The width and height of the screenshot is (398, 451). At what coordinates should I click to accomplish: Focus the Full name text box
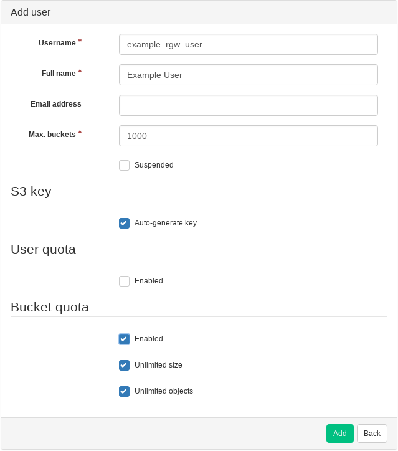click(248, 75)
